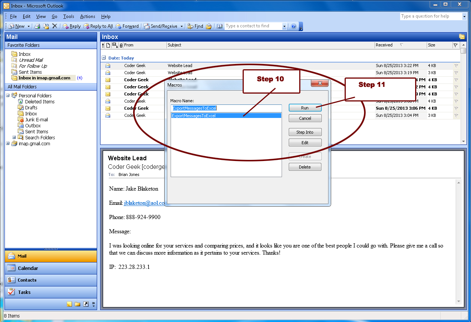Open the Actions menu

coord(87,16)
